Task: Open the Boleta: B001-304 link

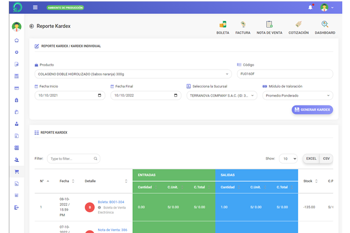Action: (x=111, y=202)
